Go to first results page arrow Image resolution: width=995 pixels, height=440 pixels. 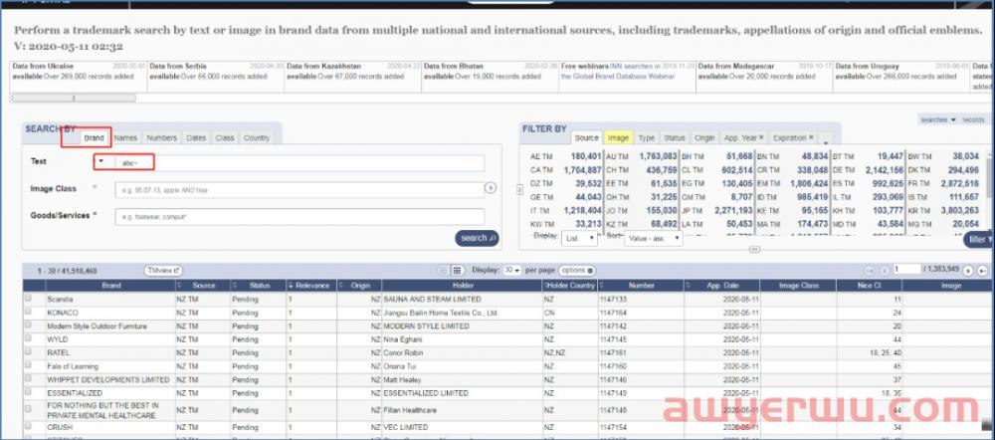[870, 271]
